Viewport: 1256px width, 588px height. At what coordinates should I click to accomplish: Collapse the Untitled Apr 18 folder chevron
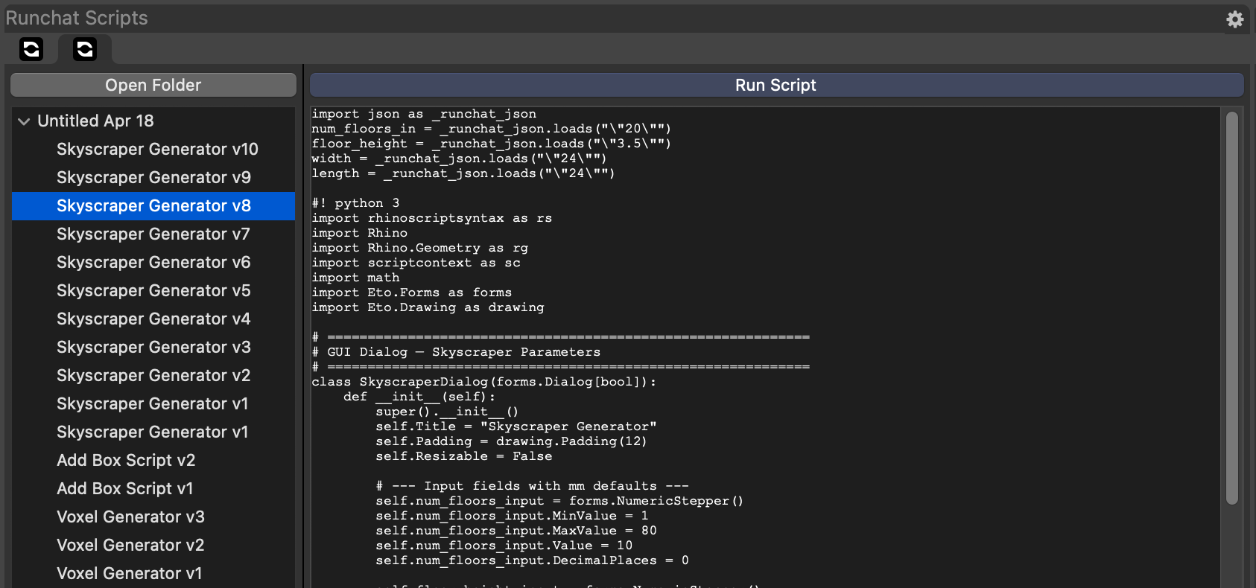click(x=24, y=121)
